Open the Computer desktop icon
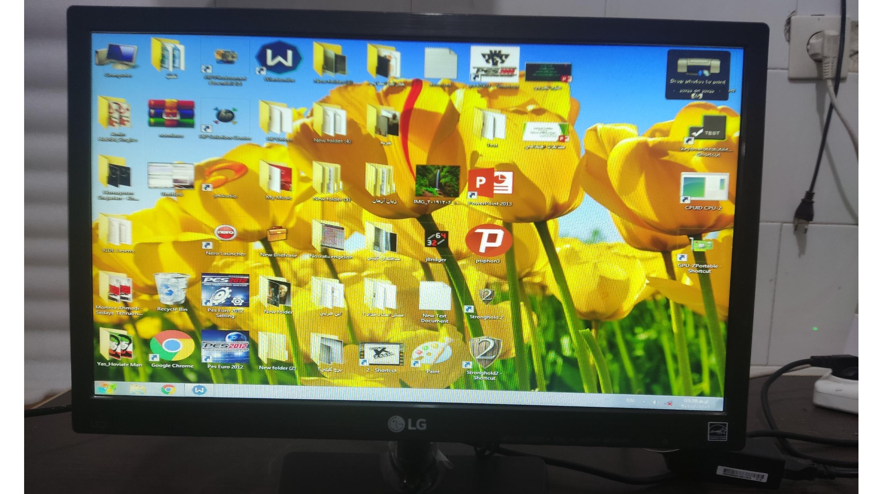The width and height of the screenshot is (879, 494). [117, 57]
